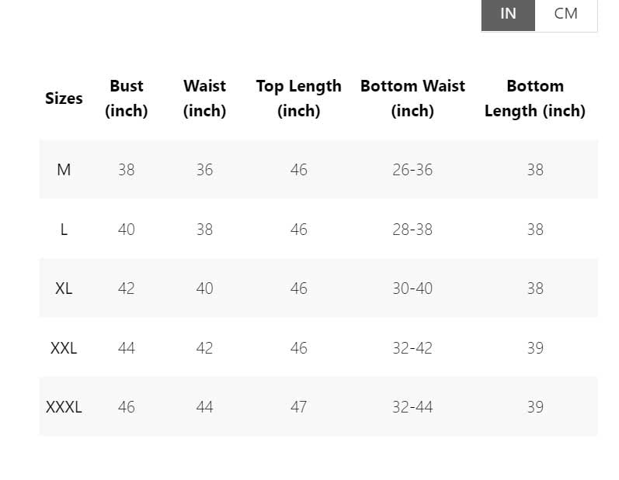Click the 32-42 bottom waist value
The width and height of the screenshot is (619, 480).
point(412,348)
